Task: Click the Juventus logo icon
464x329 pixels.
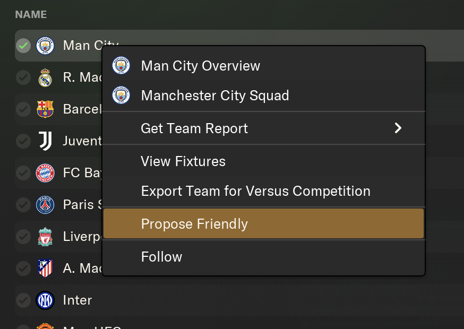Action: pos(45,141)
